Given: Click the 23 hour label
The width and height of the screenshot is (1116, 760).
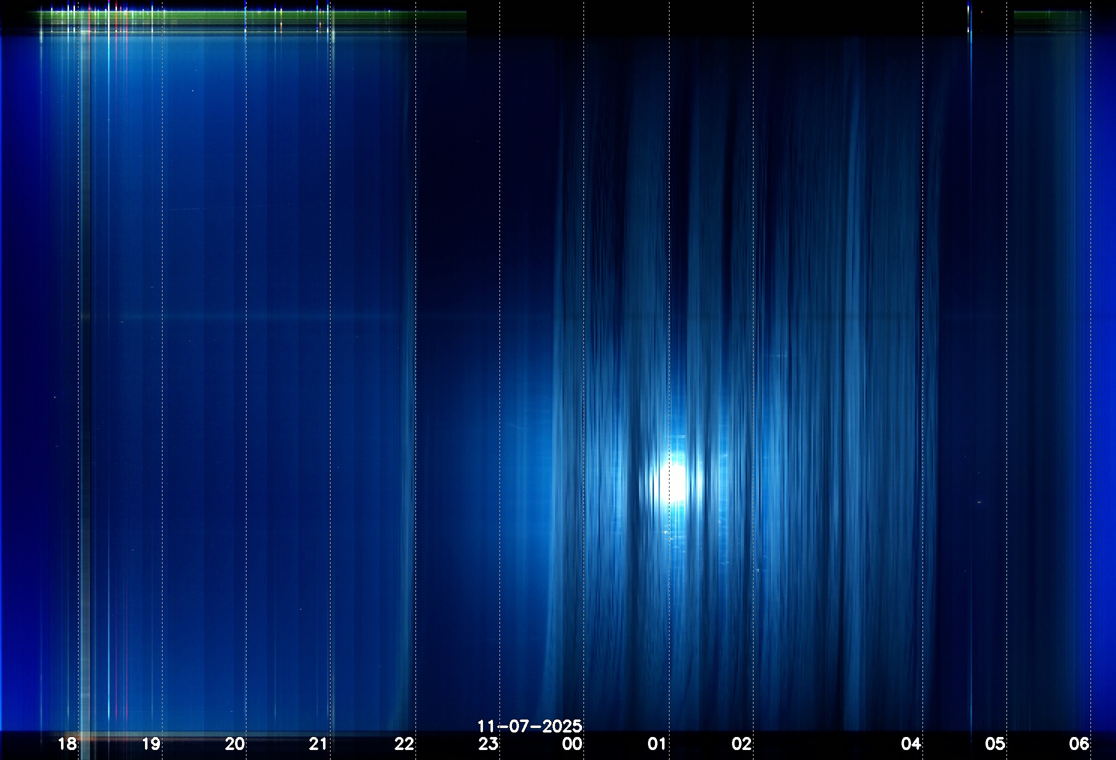Looking at the screenshot, I should 488,744.
